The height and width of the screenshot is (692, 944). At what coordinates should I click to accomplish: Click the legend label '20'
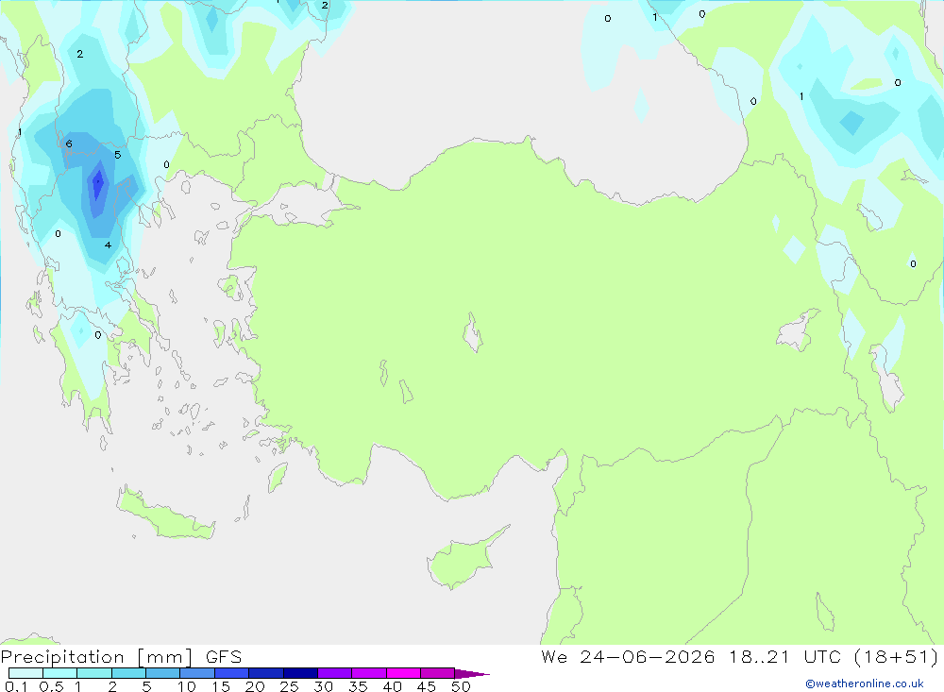[x=255, y=686]
